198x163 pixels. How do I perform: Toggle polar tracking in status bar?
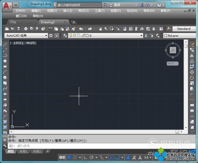coord(92,157)
